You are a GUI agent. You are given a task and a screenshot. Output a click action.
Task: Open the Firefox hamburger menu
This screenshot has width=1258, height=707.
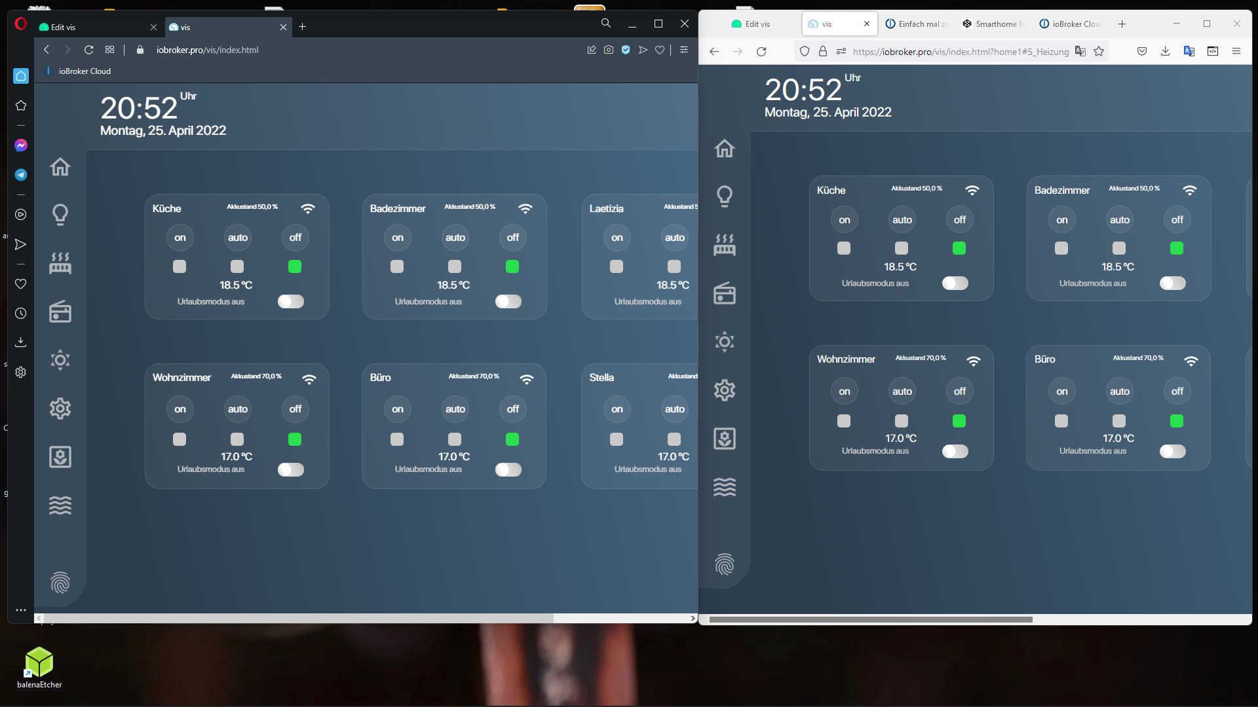(x=1236, y=51)
